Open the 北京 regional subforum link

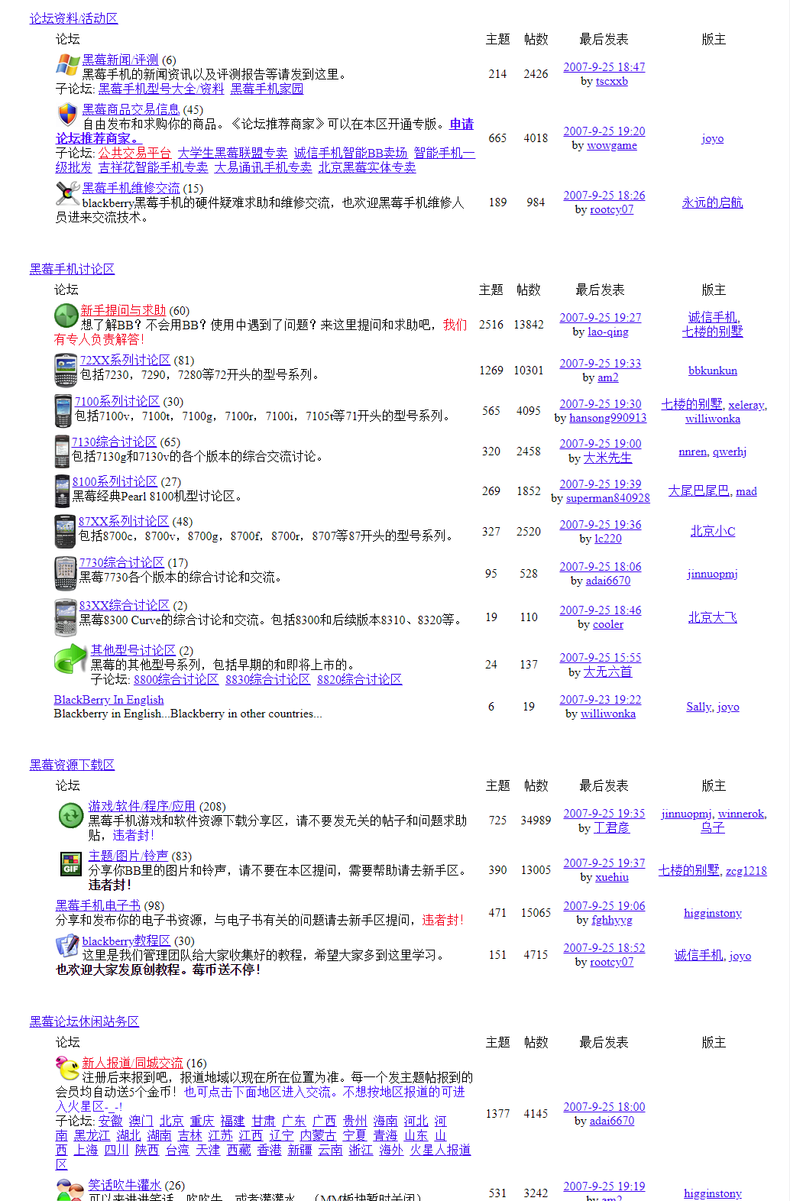(x=171, y=1121)
